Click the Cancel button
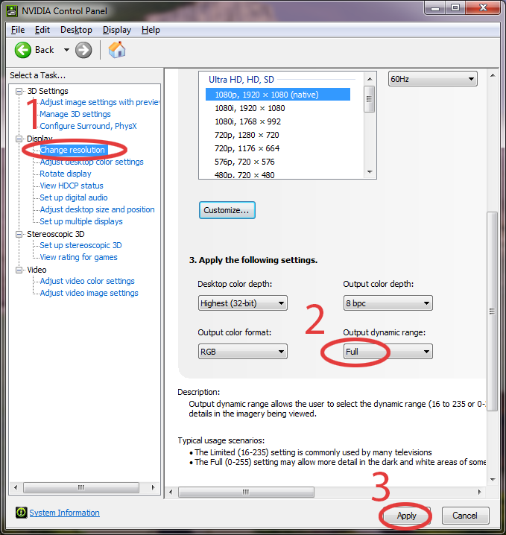 [465, 515]
